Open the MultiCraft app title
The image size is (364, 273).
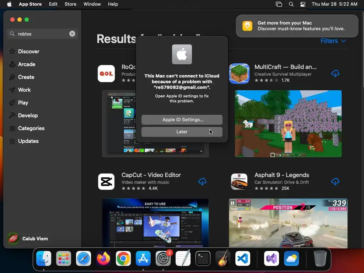[285, 67]
